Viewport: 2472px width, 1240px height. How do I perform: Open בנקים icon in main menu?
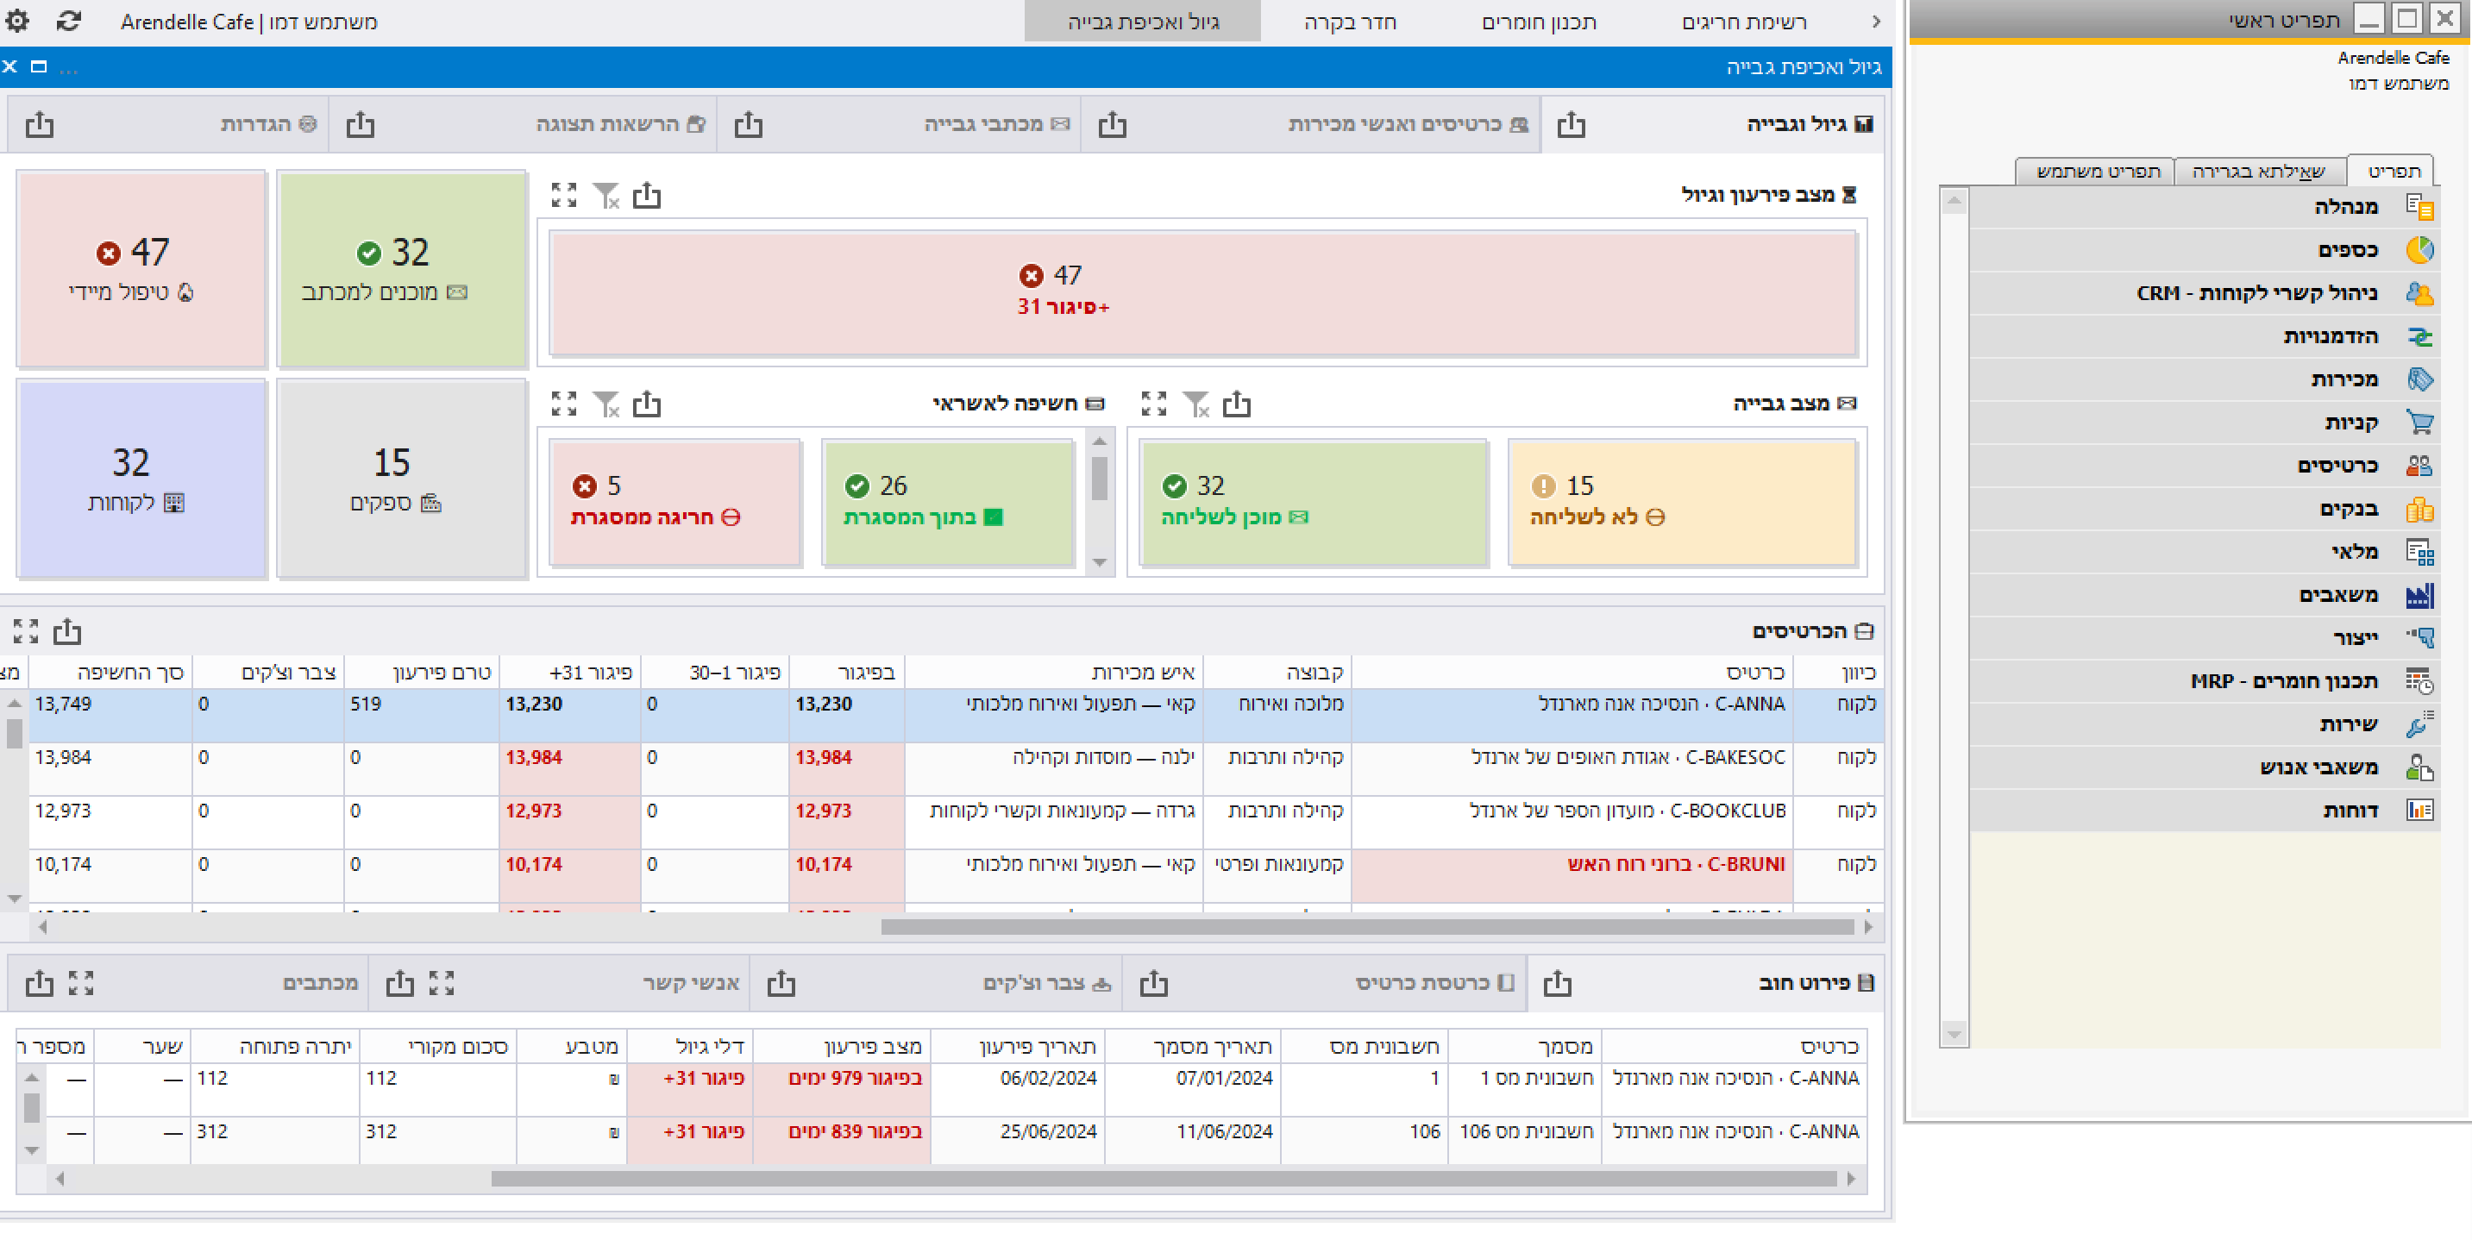click(x=2419, y=509)
